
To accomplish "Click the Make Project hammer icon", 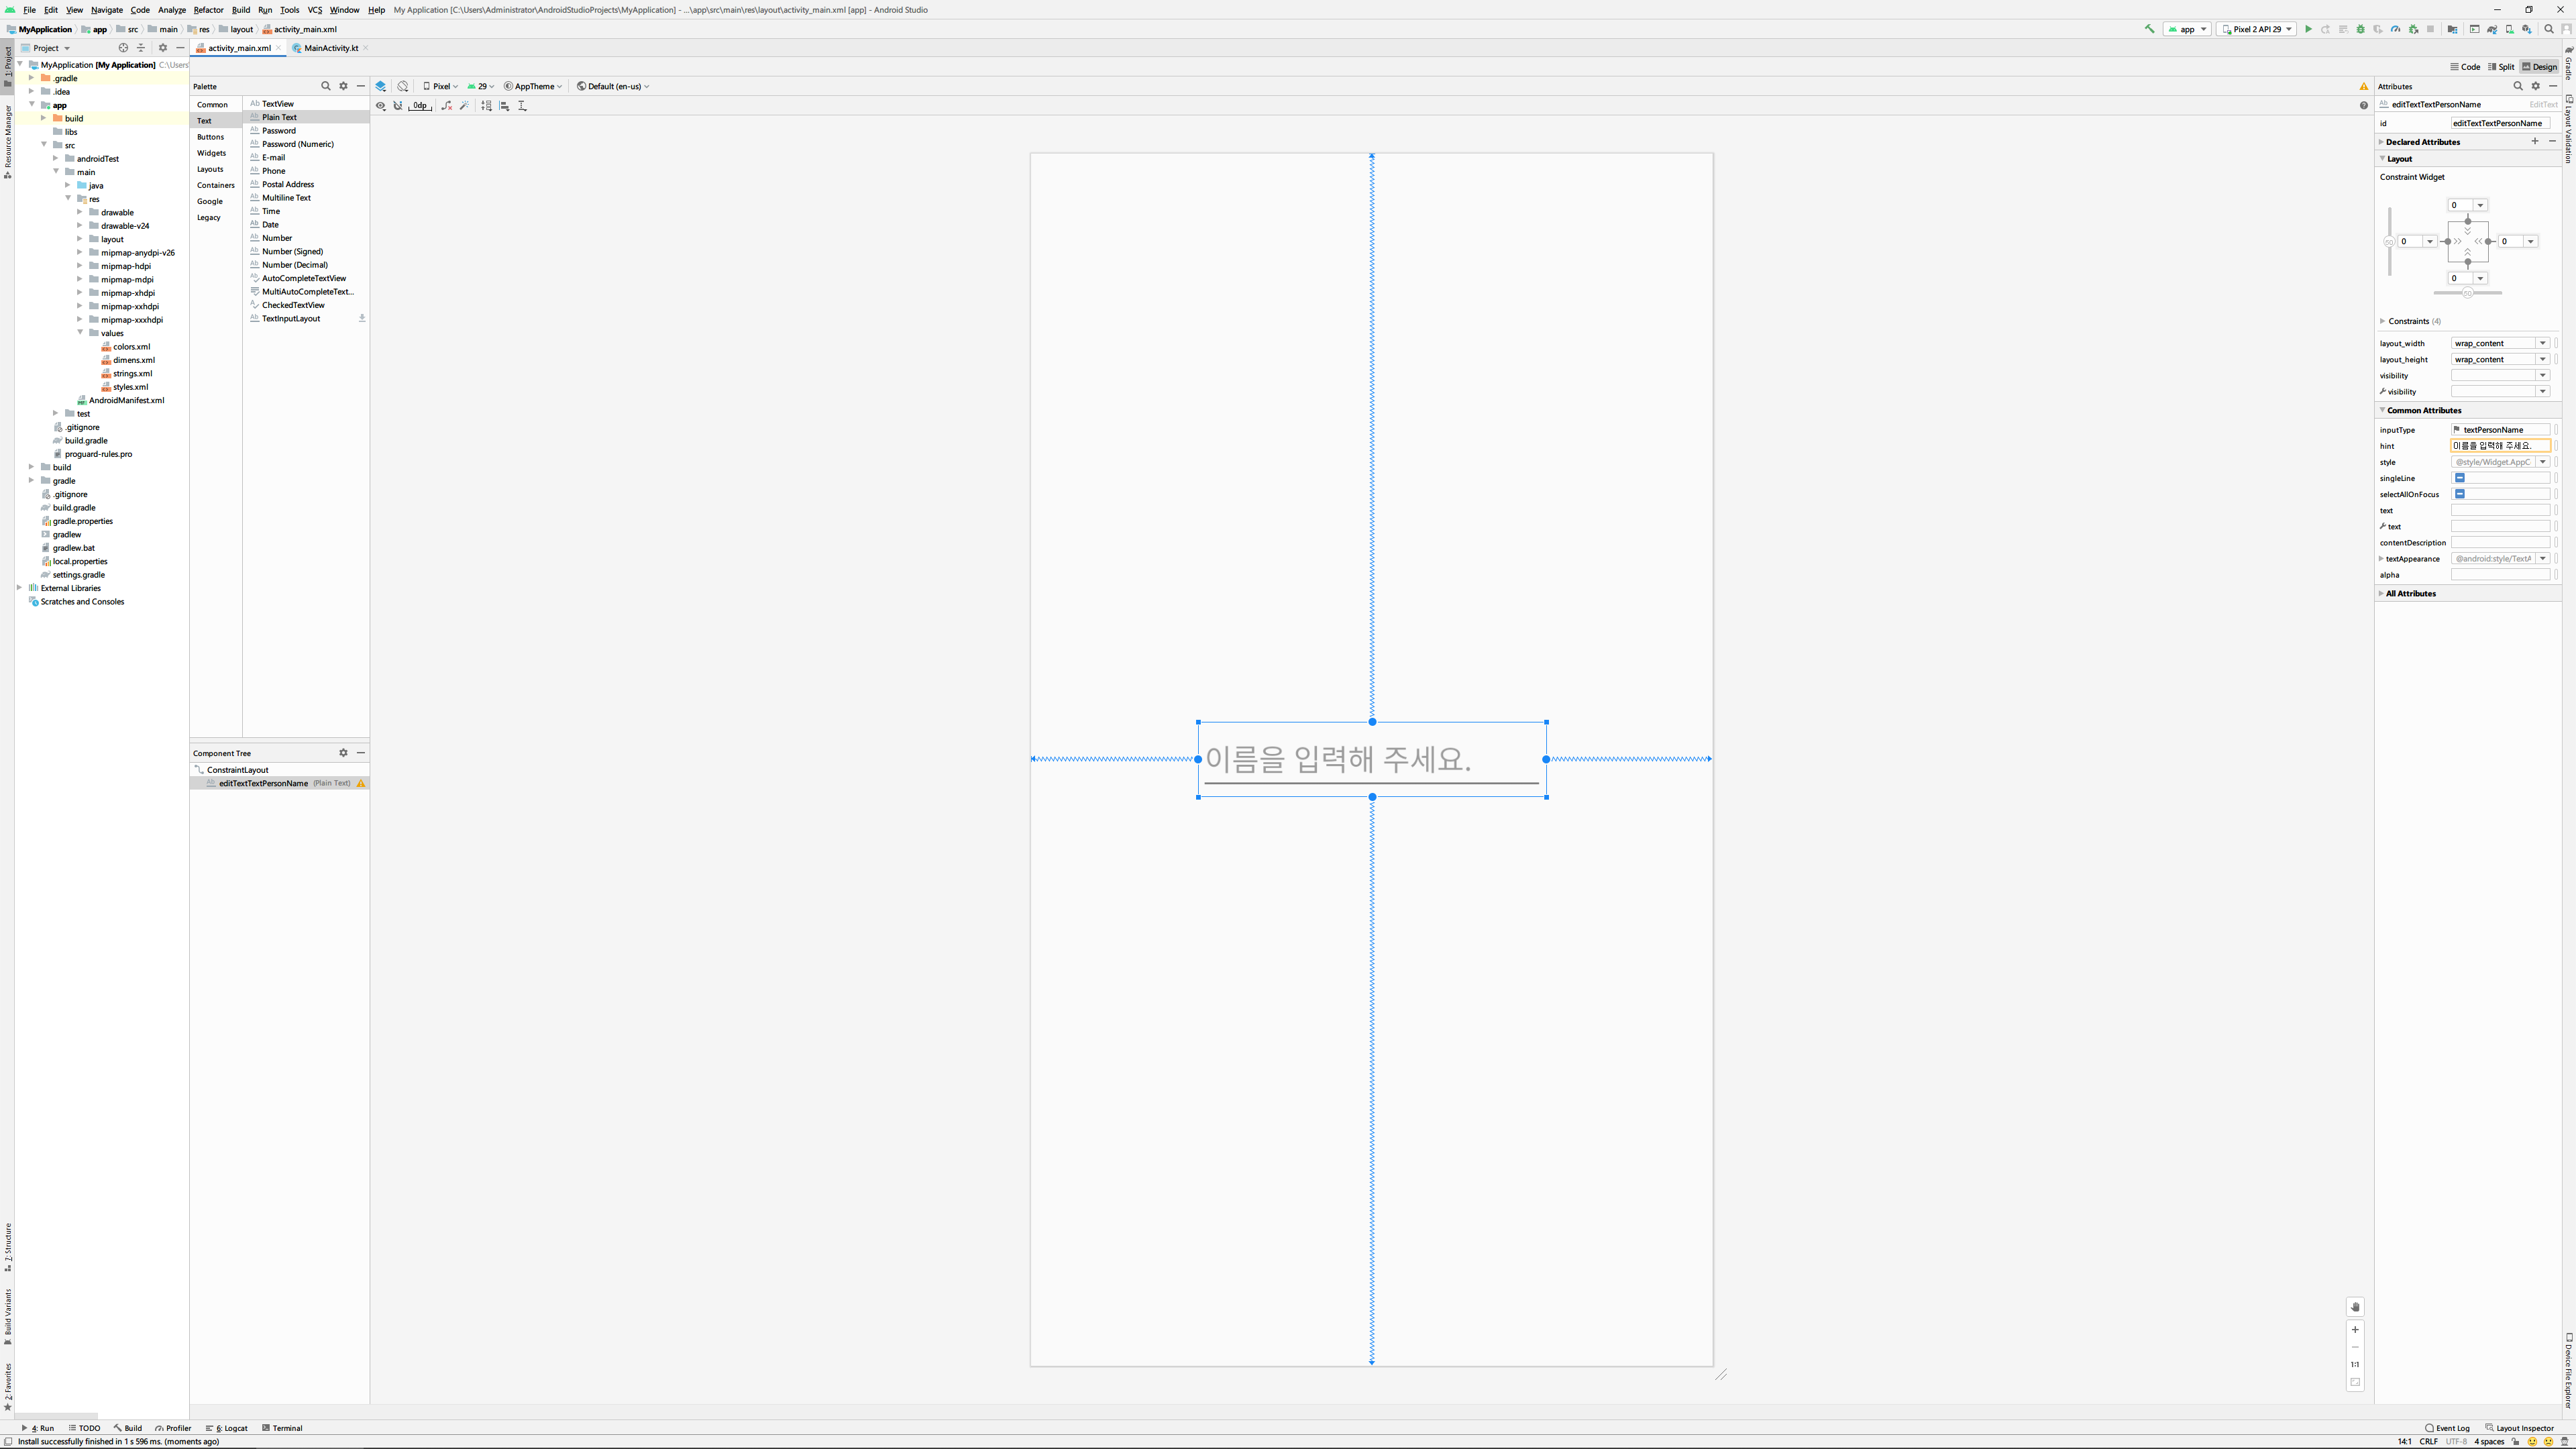I will coord(2149,29).
